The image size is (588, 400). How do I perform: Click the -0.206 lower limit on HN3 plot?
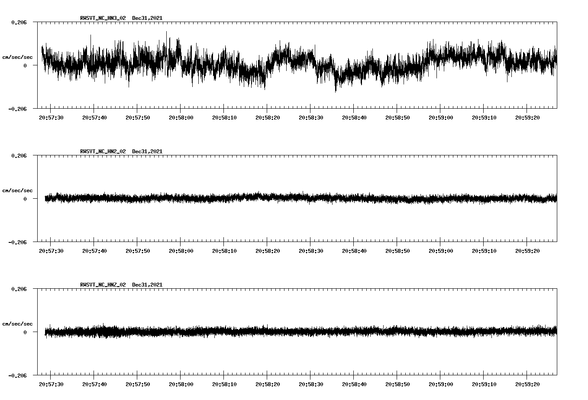tap(17, 109)
